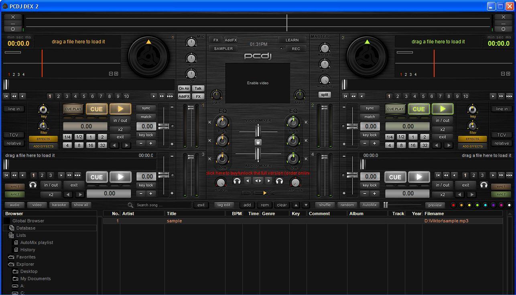The height and width of the screenshot is (295, 516).
Task: Click the gear settings icon at top left
Action: click(x=13, y=29)
